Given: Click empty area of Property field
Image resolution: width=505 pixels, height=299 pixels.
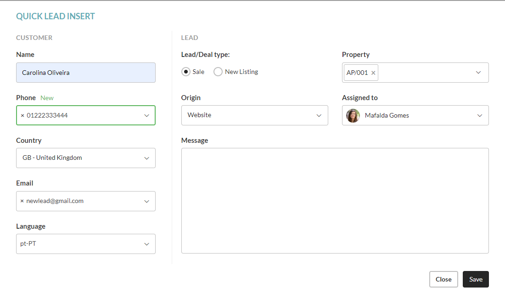Looking at the screenshot, I should click(425, 73).
